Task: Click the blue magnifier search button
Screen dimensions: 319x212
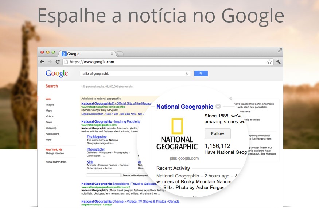Action: coord(201,73)
